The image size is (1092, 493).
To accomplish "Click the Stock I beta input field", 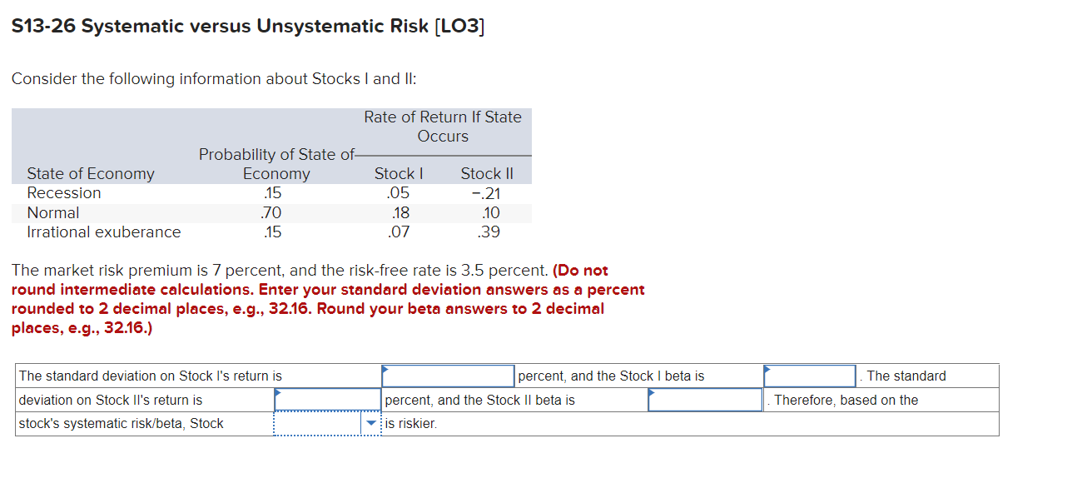I will point(809,375).
